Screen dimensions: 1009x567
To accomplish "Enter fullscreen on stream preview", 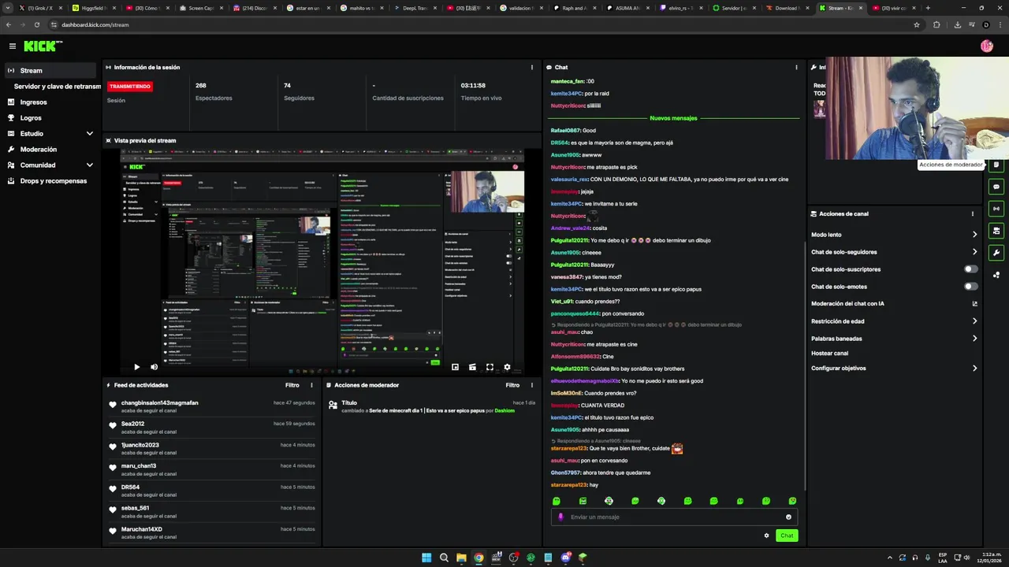I will tap(490, 367).
